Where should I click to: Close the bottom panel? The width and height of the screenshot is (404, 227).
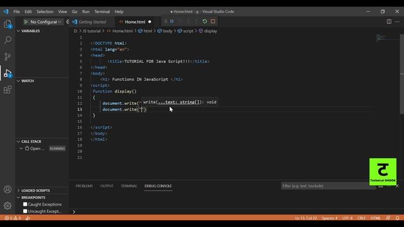(397, 186)
